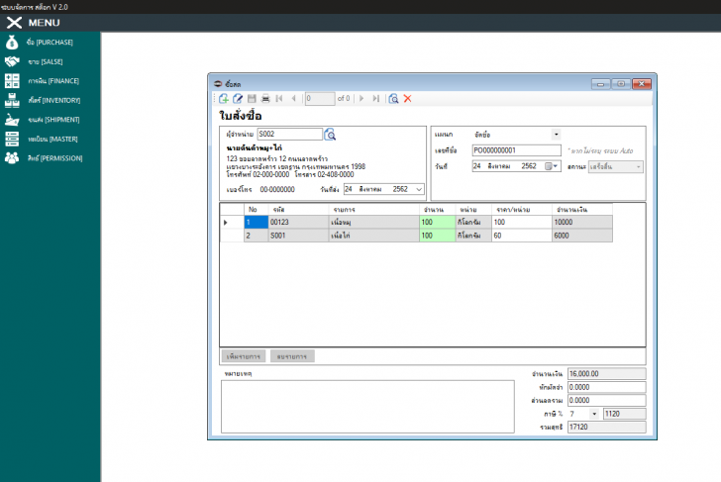
Task: Expand the delivery date dropdown
Action: (x=418, y=188)
